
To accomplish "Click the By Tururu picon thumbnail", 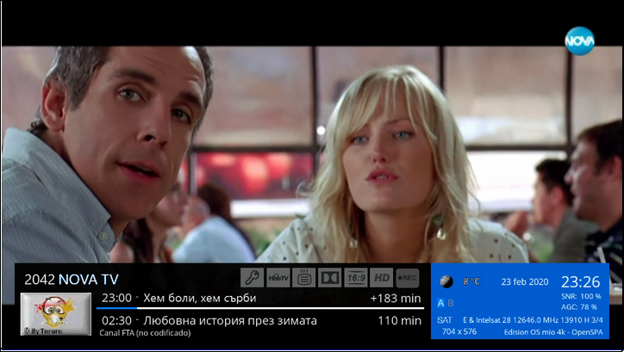I will [x=56, y=314].
